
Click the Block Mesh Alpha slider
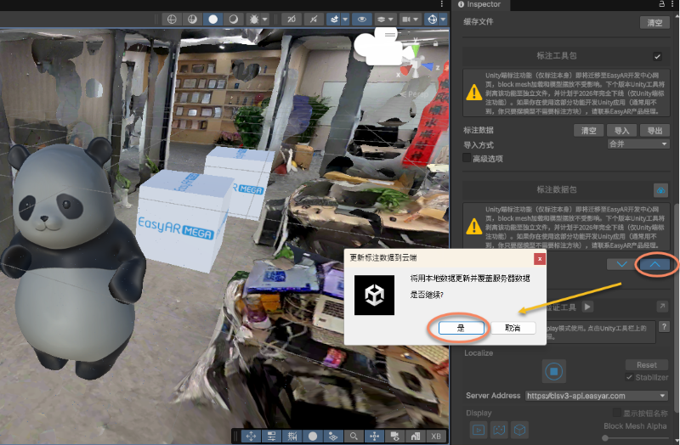point(635,438)
